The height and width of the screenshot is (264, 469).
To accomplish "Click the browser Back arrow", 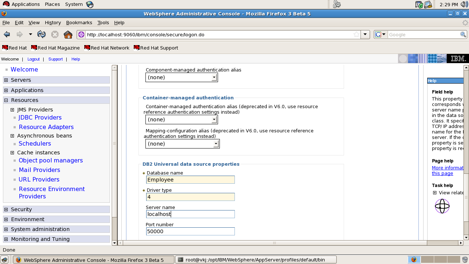I will [x=7, y=34].
